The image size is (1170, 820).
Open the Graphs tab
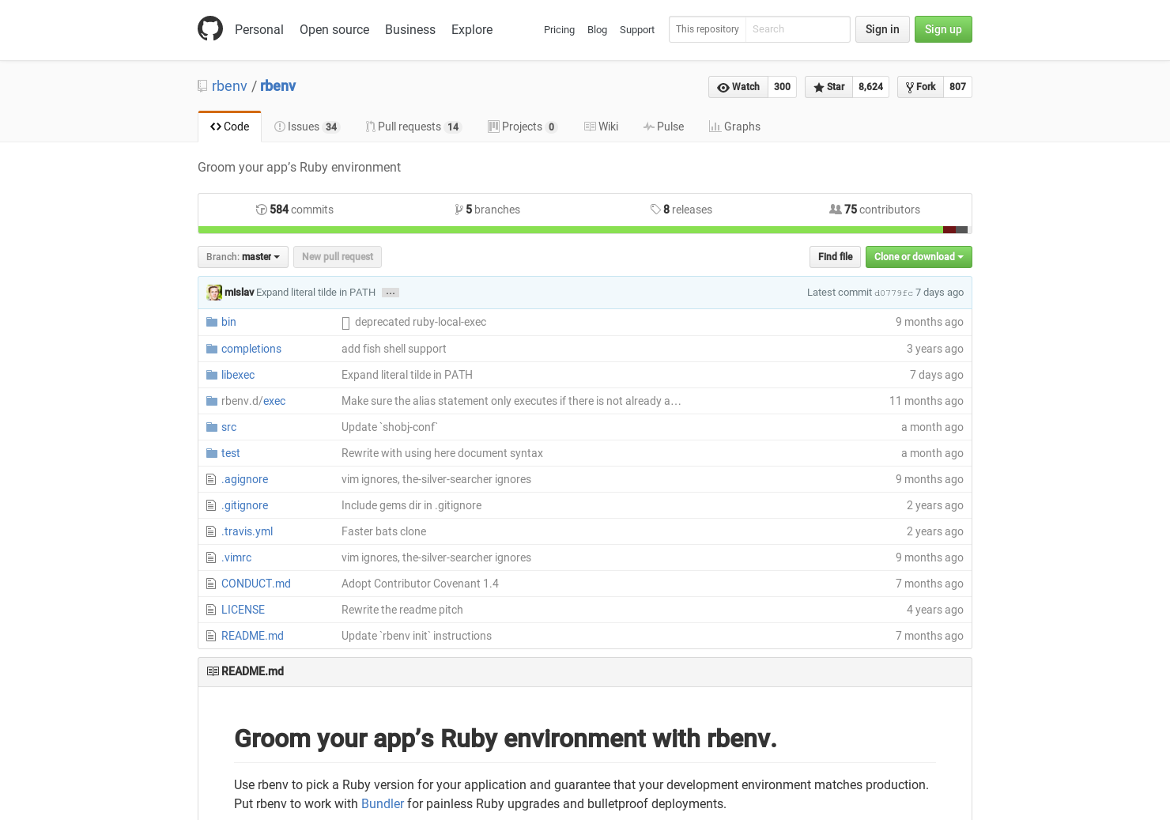click(735, 127)
